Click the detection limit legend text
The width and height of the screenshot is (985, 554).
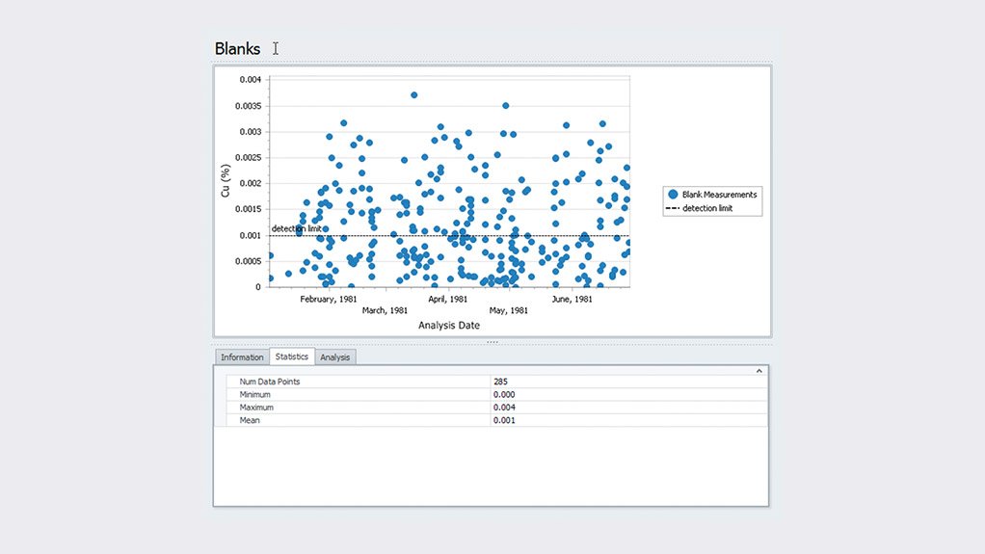click(x=707, y=208)
